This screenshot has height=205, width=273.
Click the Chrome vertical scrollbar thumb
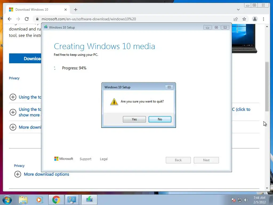click(267, 86)
